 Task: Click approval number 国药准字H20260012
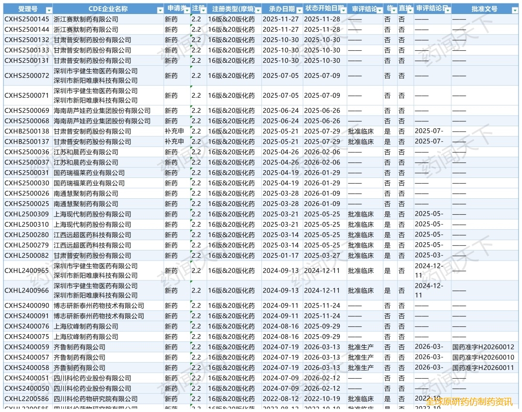point(483,347)
